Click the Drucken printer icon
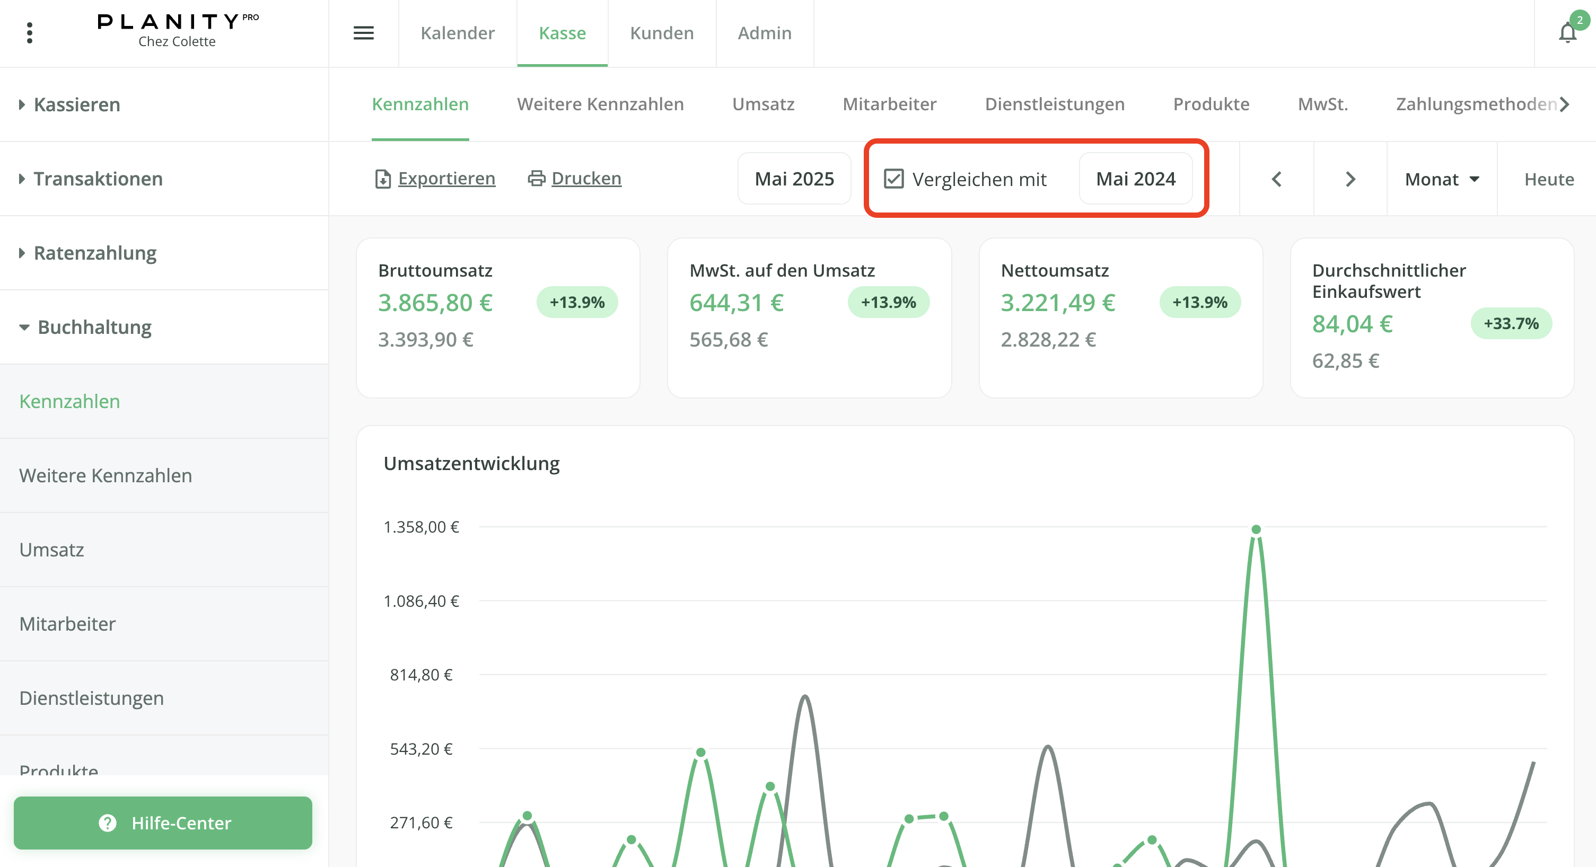 pyautogui.click(x=536, y=179)
